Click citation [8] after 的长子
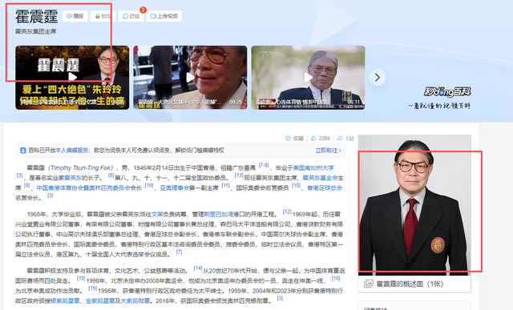 (x=111, y=175)
